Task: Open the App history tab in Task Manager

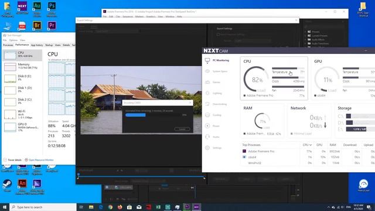Action: click(37, 45)
